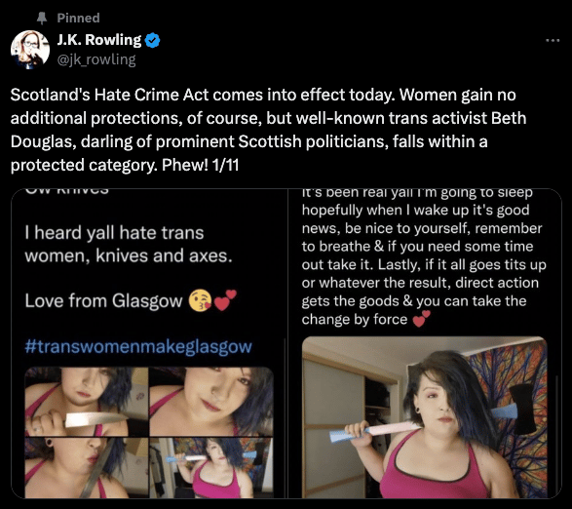The width and height of the screenshot is (572, 509).
Task: Open the bottom-right collage photo with axe
Action: point(211,468)
